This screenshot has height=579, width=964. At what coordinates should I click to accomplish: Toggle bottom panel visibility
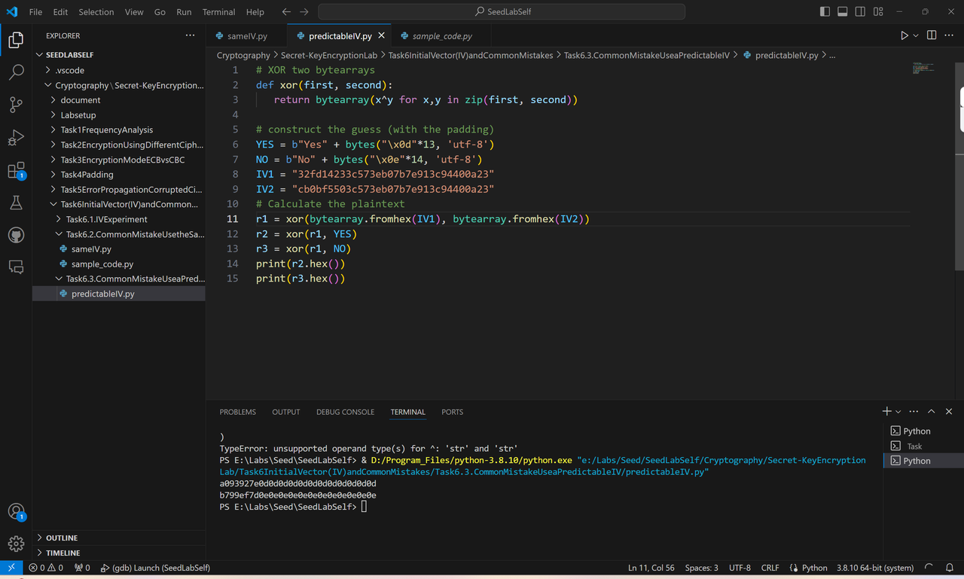842,12
